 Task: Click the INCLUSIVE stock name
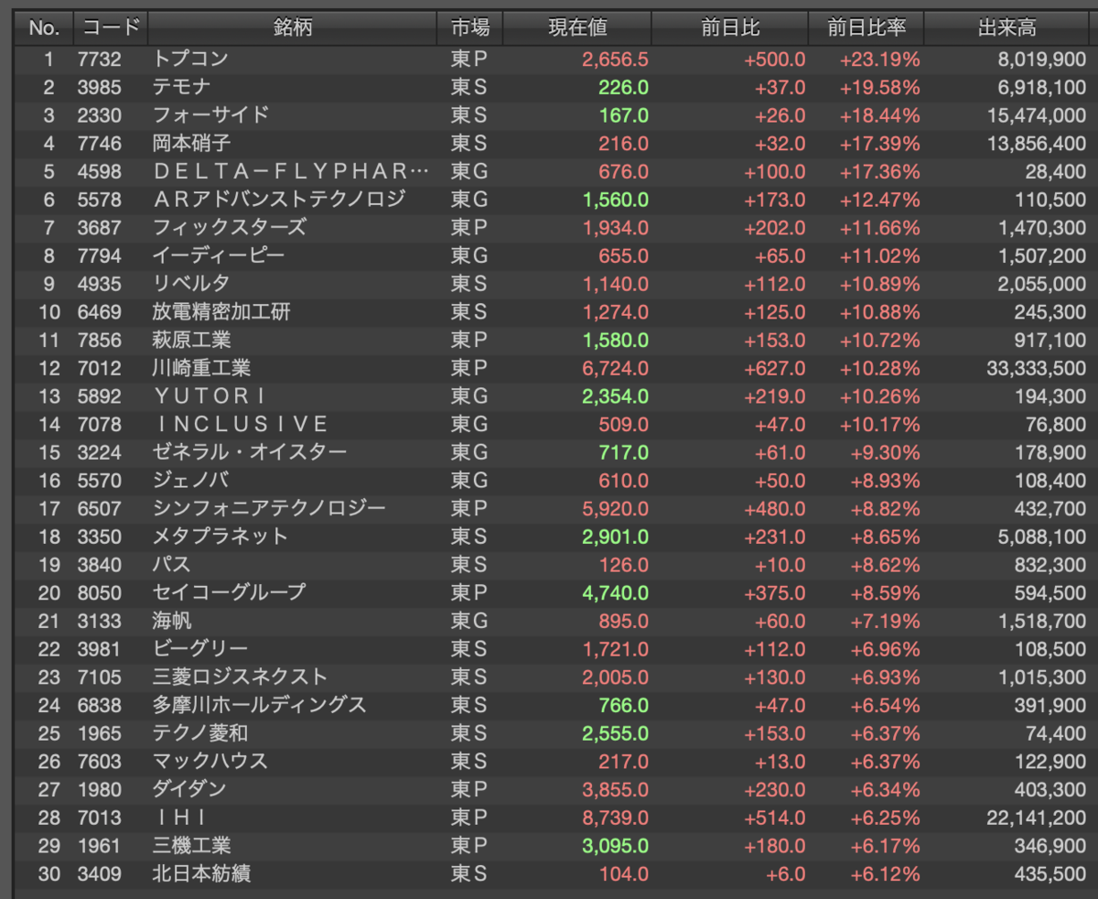click(242, 425)
